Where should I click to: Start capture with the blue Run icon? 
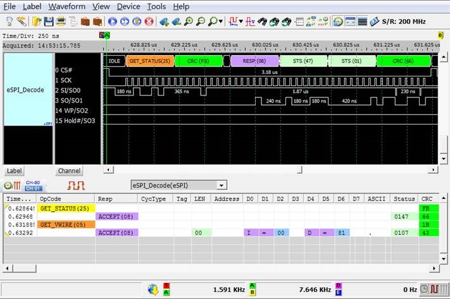pyautogui.click(x=112, y=21)
